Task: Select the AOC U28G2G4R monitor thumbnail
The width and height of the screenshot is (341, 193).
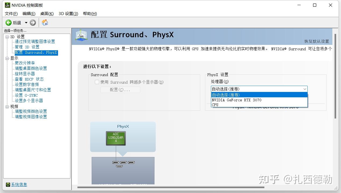Action: (116, 138)
